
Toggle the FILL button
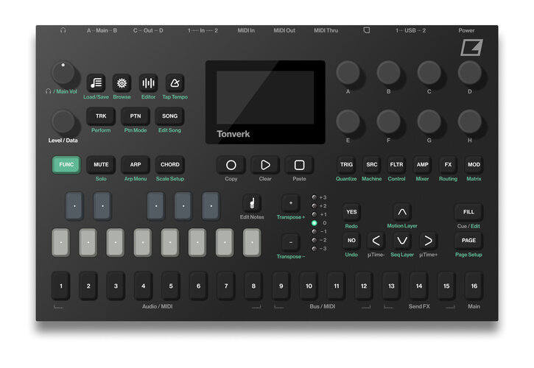[468, 212]
